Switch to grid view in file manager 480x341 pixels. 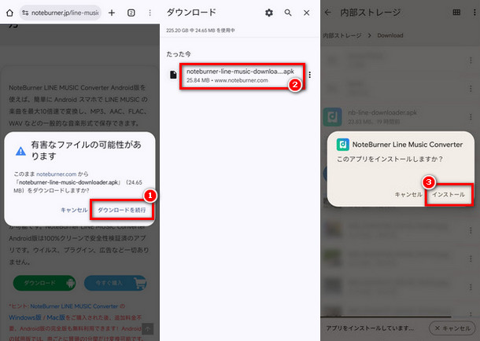tap(456, 13)
